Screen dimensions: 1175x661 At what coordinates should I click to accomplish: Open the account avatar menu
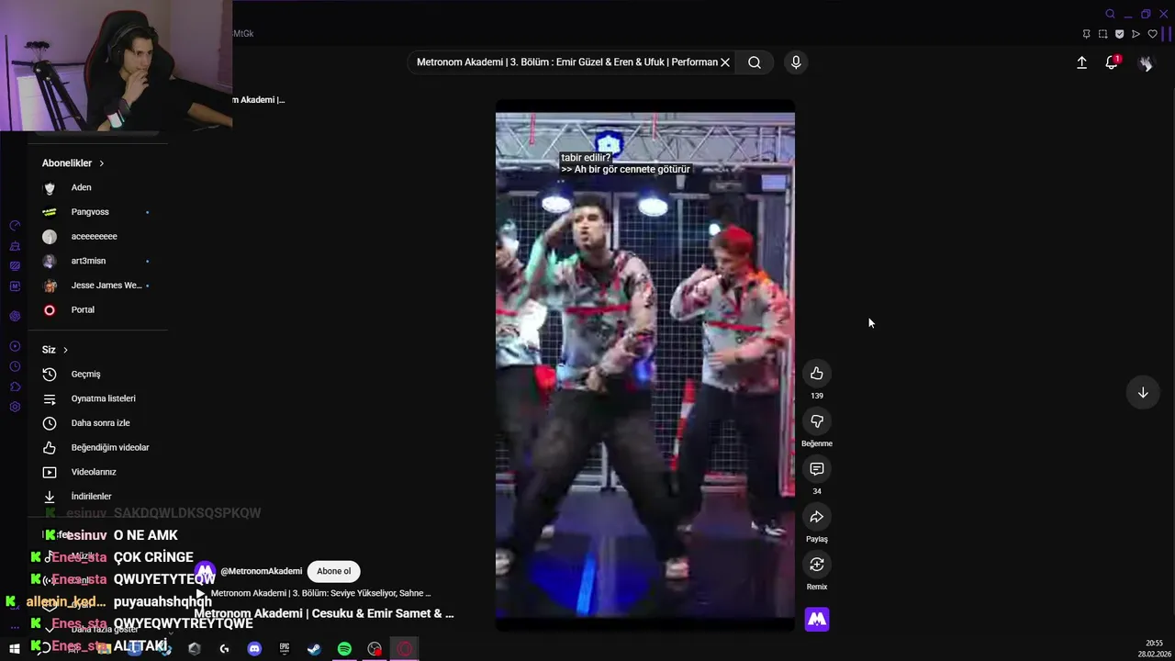tap(1146, 62)
